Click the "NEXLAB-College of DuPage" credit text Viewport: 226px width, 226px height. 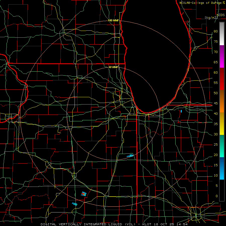[x=200, y=3]
